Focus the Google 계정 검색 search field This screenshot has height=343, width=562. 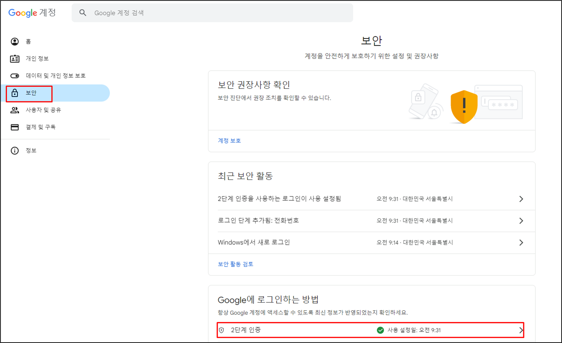click(212, 13)
